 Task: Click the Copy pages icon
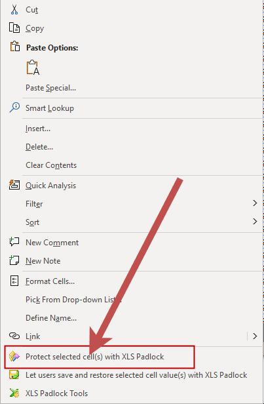[x=14, y=28]
